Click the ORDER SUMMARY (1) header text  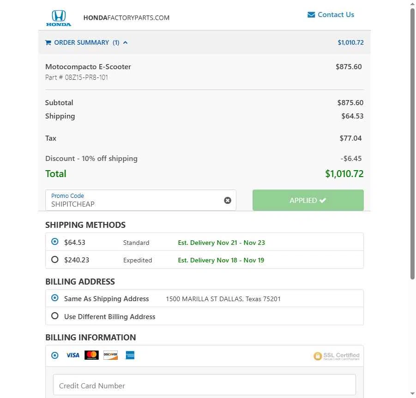[x=86, y=42]
